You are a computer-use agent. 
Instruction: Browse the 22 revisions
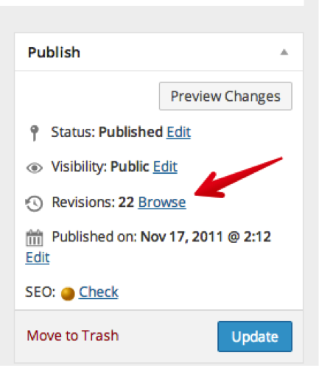[x=162, y=203]
